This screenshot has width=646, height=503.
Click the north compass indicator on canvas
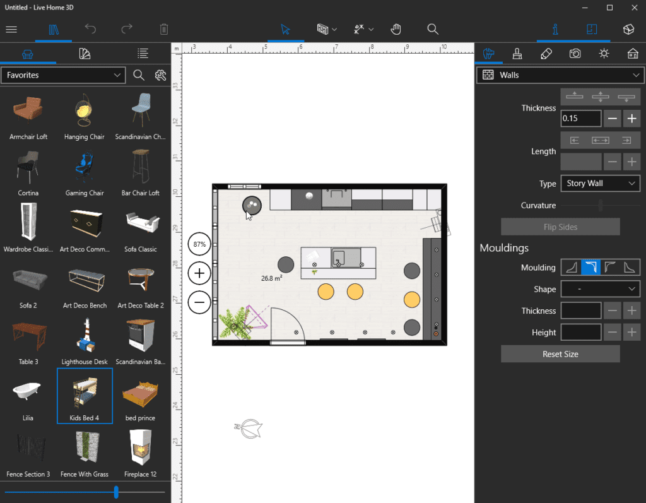[249, 429]
